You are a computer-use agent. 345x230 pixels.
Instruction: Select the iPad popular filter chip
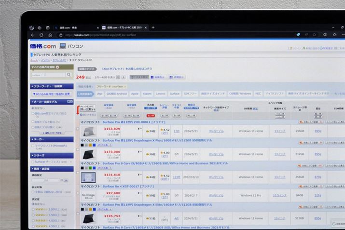tap(100, 94)
